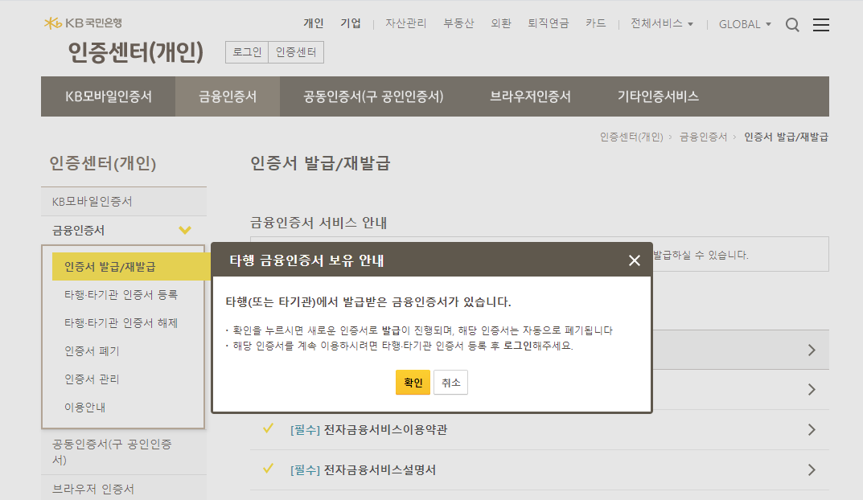Image resolution: width=863 pixels, height=500 pixels.
Task: Open 카드 in top navigation
Action: pos(595,23)
